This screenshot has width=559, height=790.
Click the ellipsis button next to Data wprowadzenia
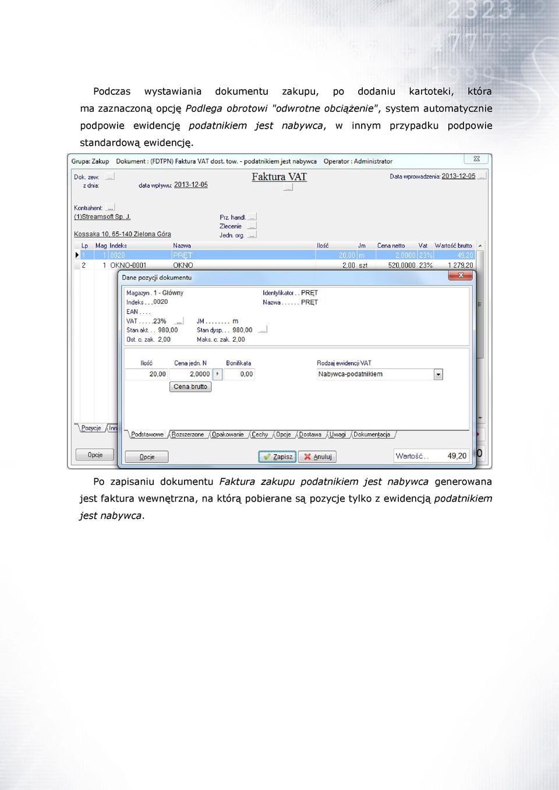pyautogui.click(x=482, y=176)
